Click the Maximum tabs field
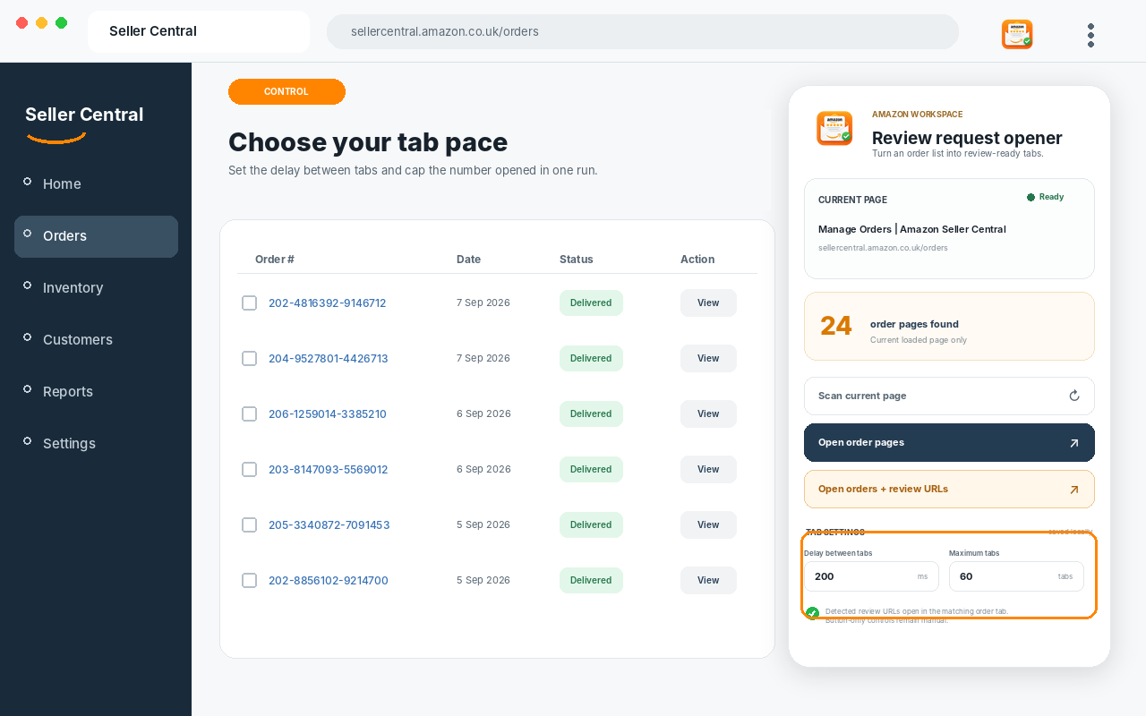The image size is (1146, 716). pyautogui.click(x=1016, y=576)
